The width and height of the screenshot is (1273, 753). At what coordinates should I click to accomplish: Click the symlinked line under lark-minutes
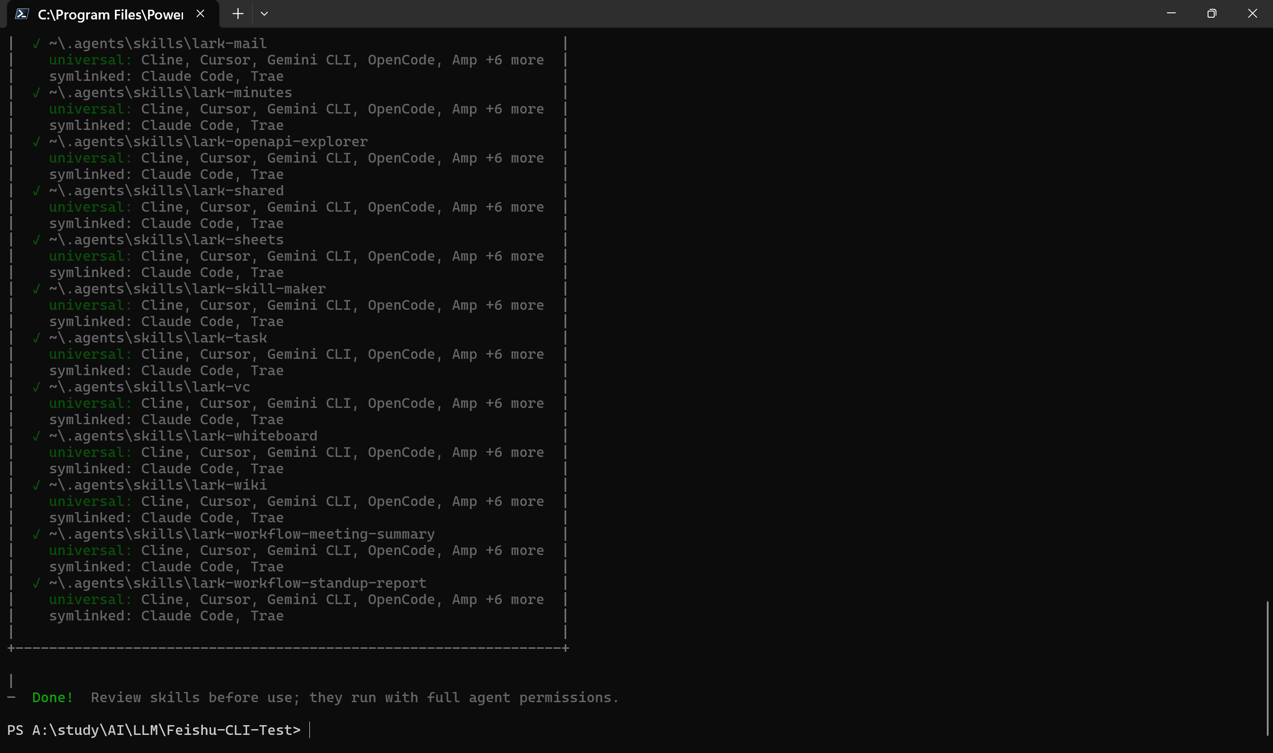tap(167, 125)
